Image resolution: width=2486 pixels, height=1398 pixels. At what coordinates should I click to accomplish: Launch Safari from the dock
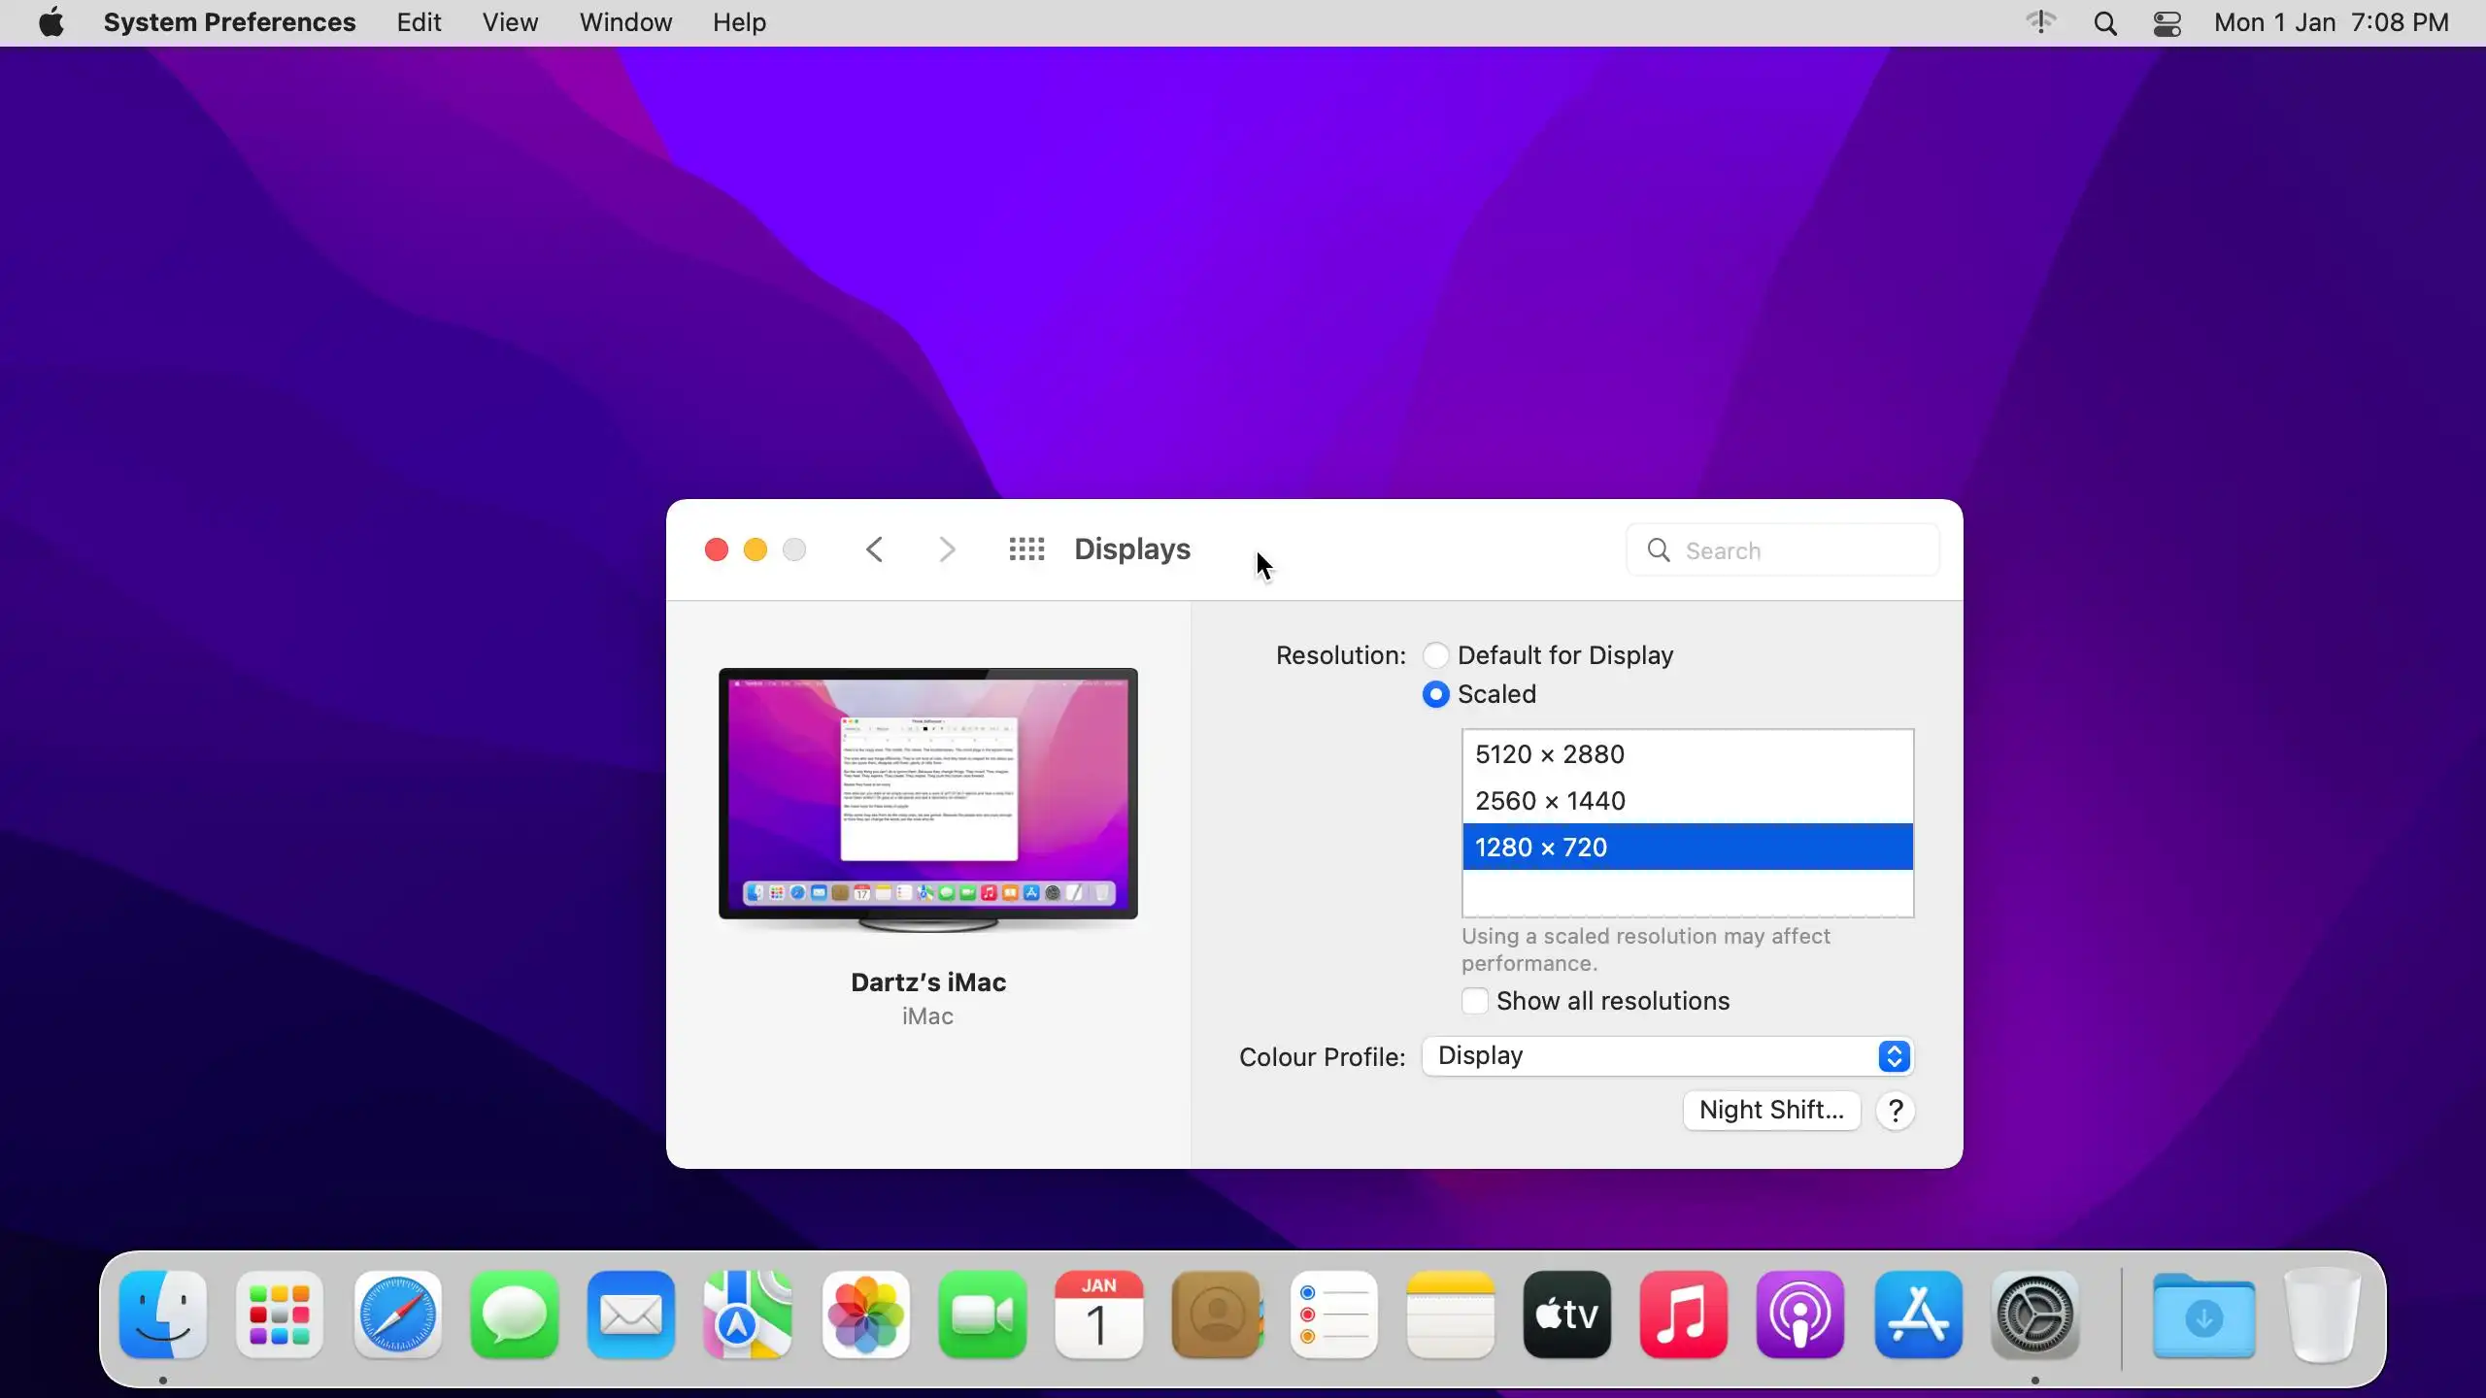coord(397,1315)
